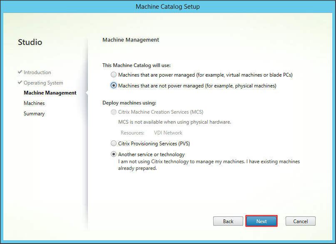The width and height of the screenshot is (336, 244).
Task: Go back with the Back button
Action: pyautogui.click(x=228, y=221)
